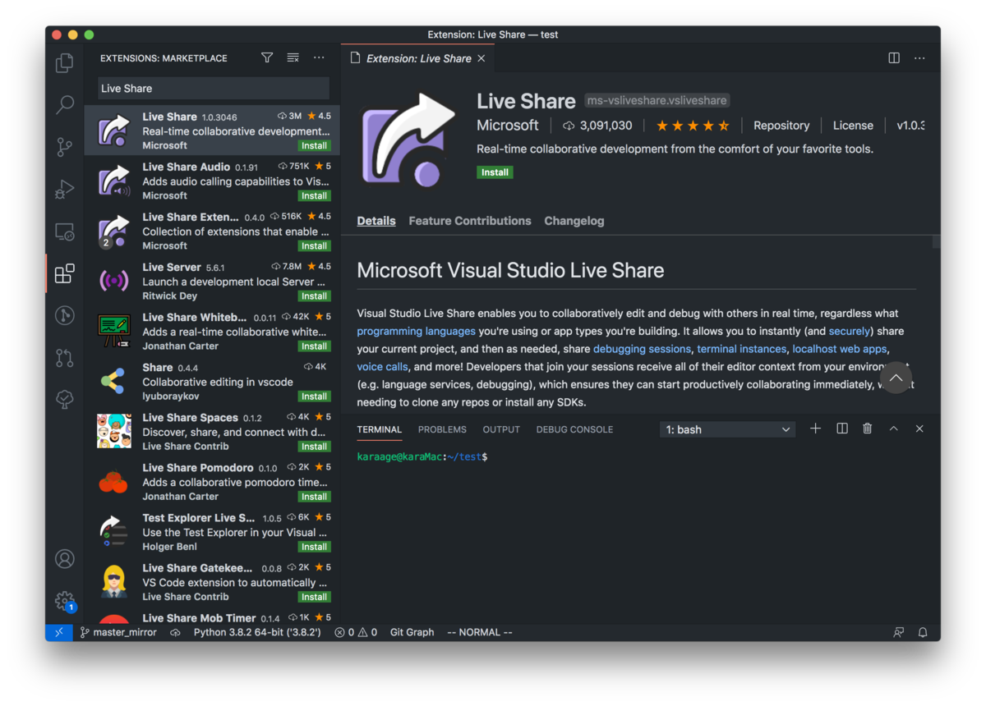Screen dimensions: 986x706
Task: Follow the localhost web apps link
Action: (840, 349)
